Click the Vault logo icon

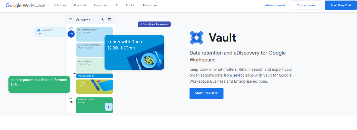click(196, 38)
